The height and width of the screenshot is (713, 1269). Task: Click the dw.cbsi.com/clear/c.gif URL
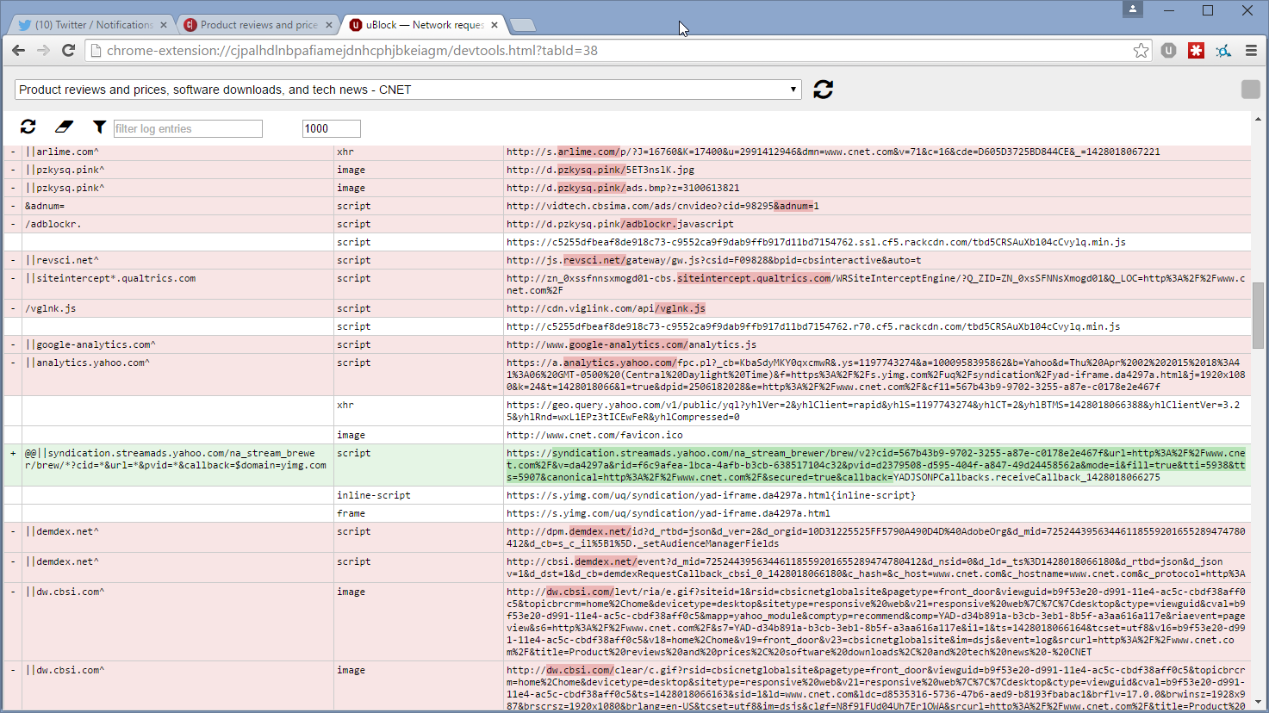pos(875,687)
